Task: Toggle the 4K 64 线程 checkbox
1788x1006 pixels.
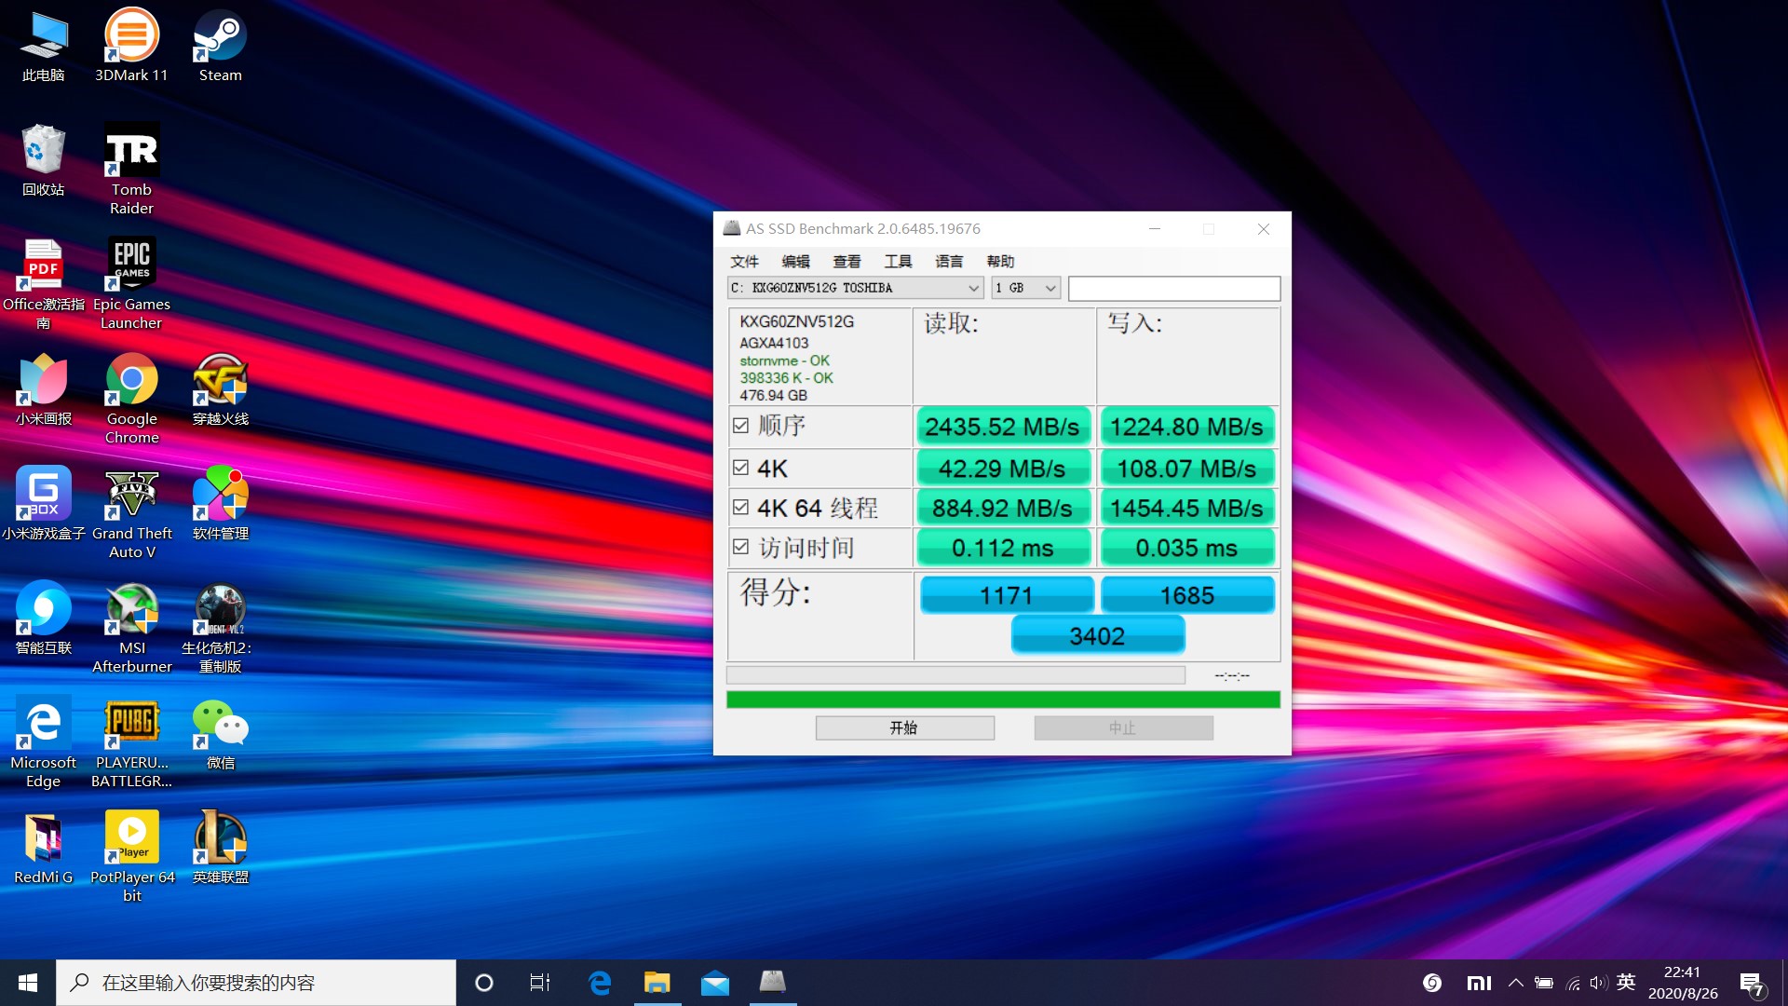Action: 740,508
